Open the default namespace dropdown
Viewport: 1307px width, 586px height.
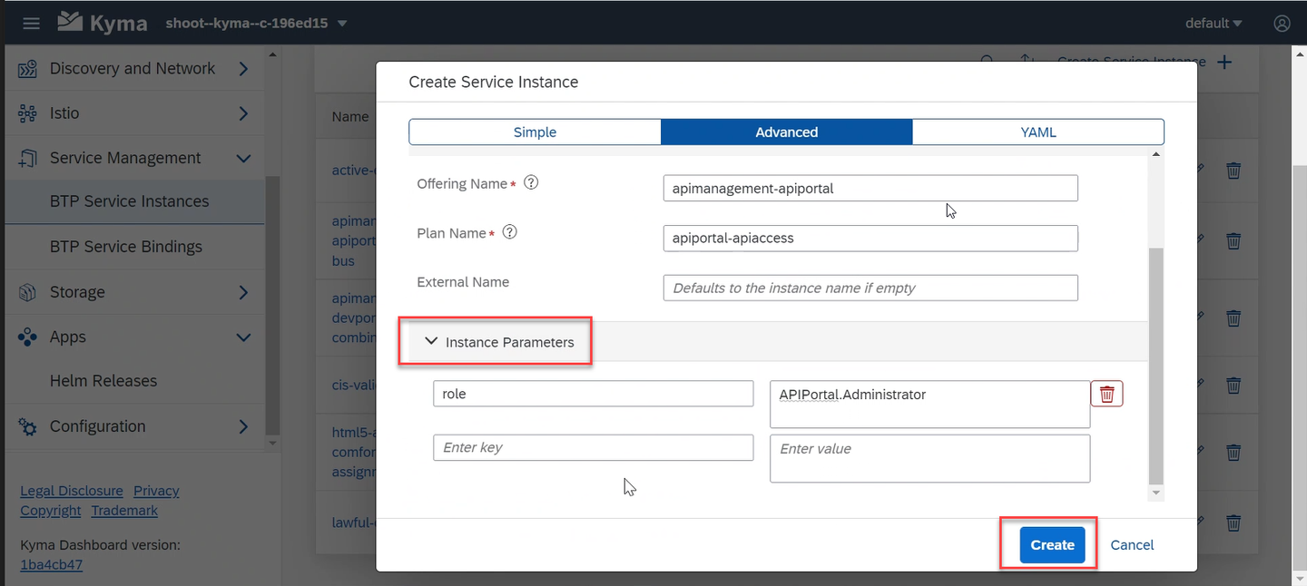(1214, 23)
